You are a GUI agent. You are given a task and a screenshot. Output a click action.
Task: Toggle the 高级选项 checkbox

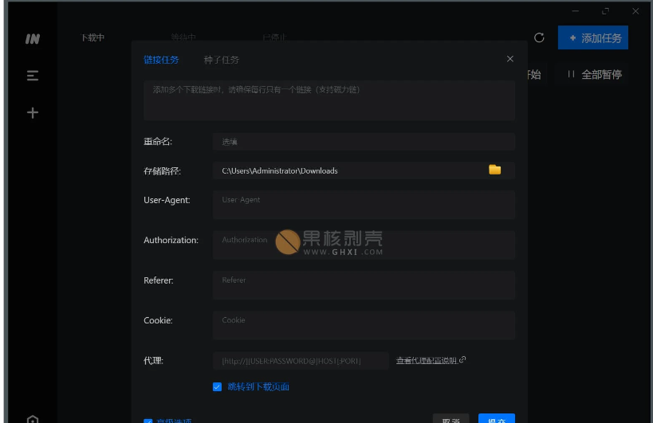pyautogui.click(x=148, y=421)
